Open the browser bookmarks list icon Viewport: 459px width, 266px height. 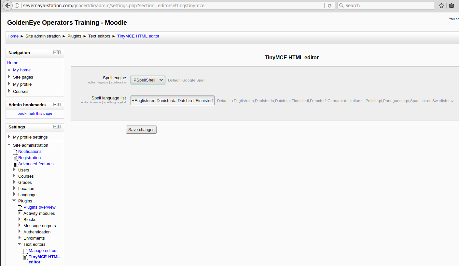click(x=452, y=6)
